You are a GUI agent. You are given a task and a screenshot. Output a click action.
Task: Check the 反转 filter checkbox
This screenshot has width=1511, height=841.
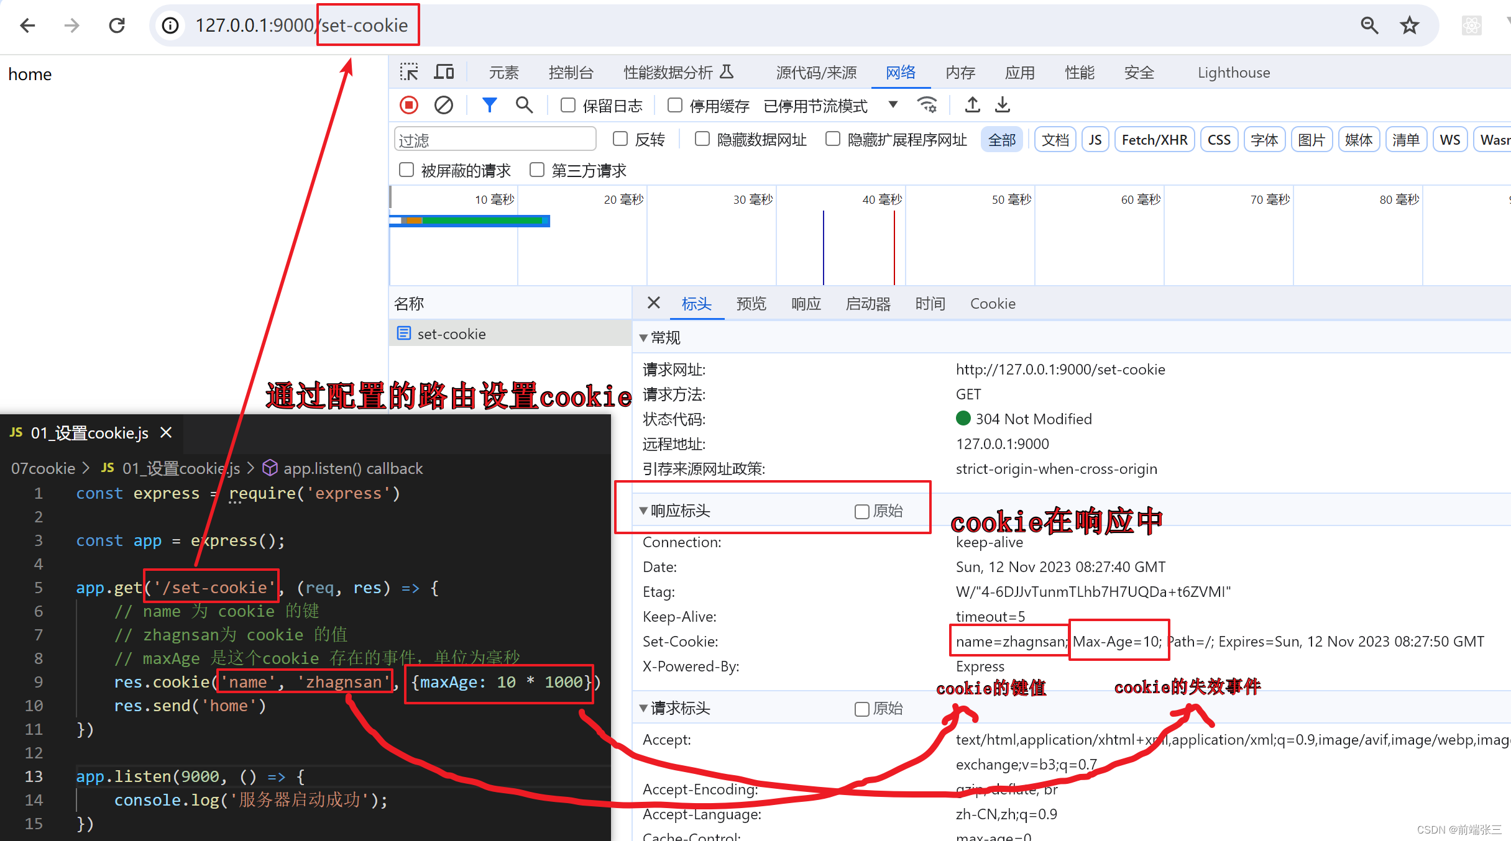tap(620, 139)
